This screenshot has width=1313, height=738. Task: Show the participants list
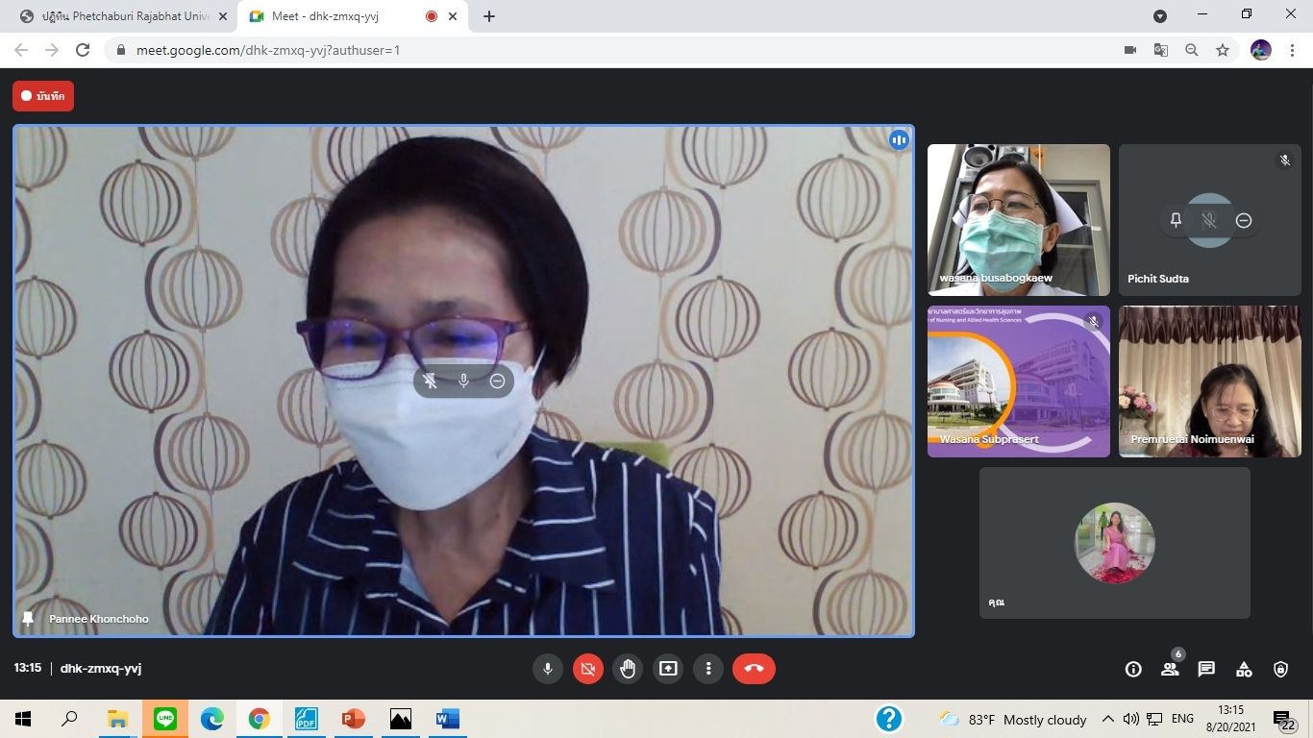pyautogui.click(x=1170, y=670)
